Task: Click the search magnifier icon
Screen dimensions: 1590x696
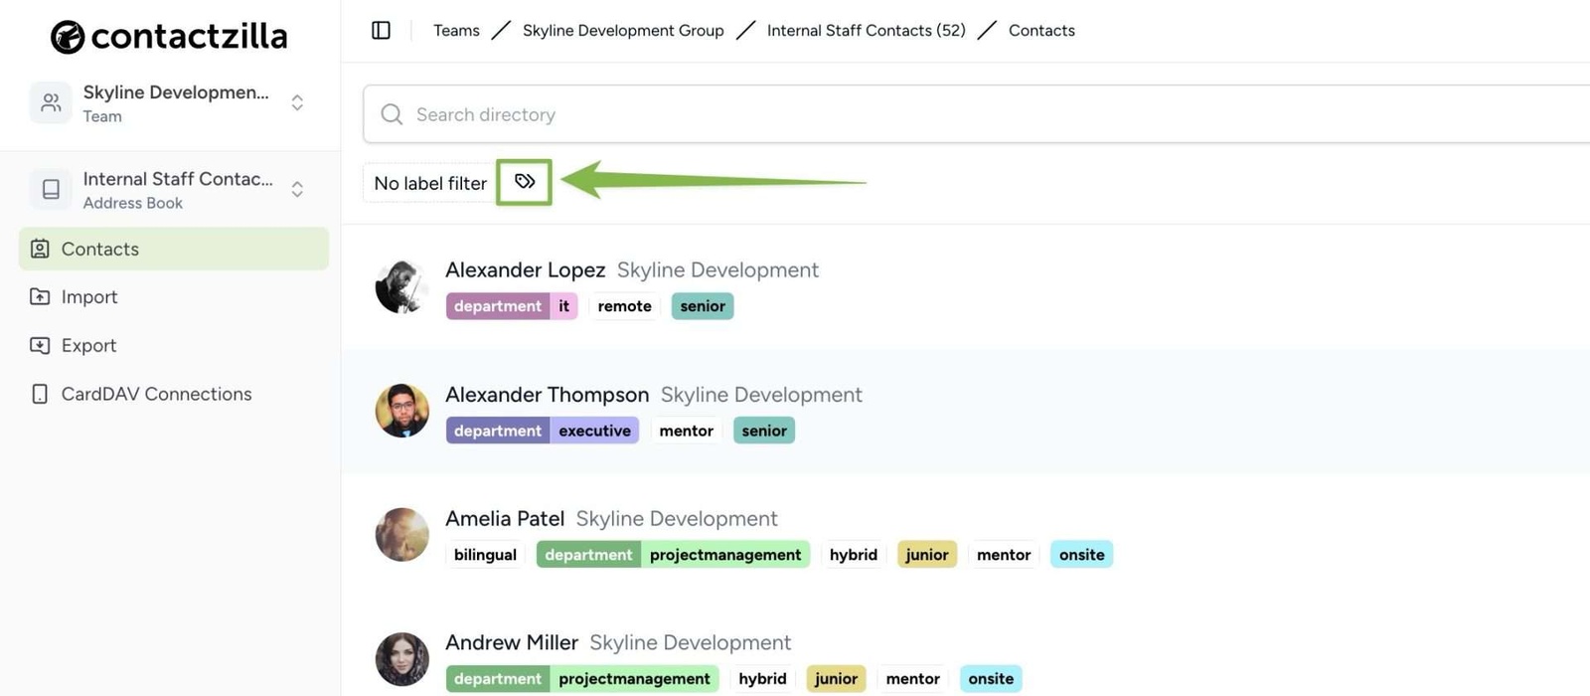Action: 392,114
